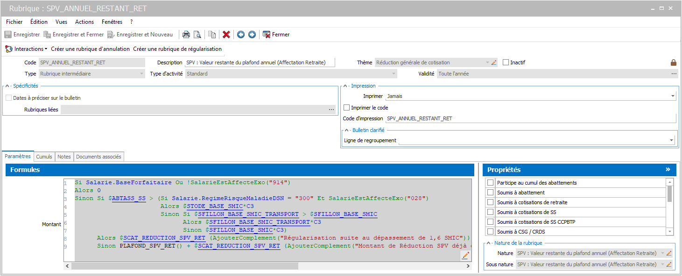
Task: Collapse the Propriétés panel with double chevron
Action: point(668,170)
